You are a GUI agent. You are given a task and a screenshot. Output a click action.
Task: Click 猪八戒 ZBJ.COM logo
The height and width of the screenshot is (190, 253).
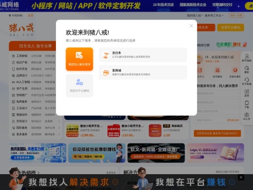[x=21, y=30]
